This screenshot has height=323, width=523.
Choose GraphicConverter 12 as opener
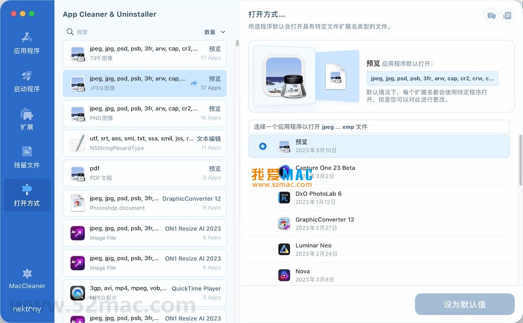tap(379, 224)
